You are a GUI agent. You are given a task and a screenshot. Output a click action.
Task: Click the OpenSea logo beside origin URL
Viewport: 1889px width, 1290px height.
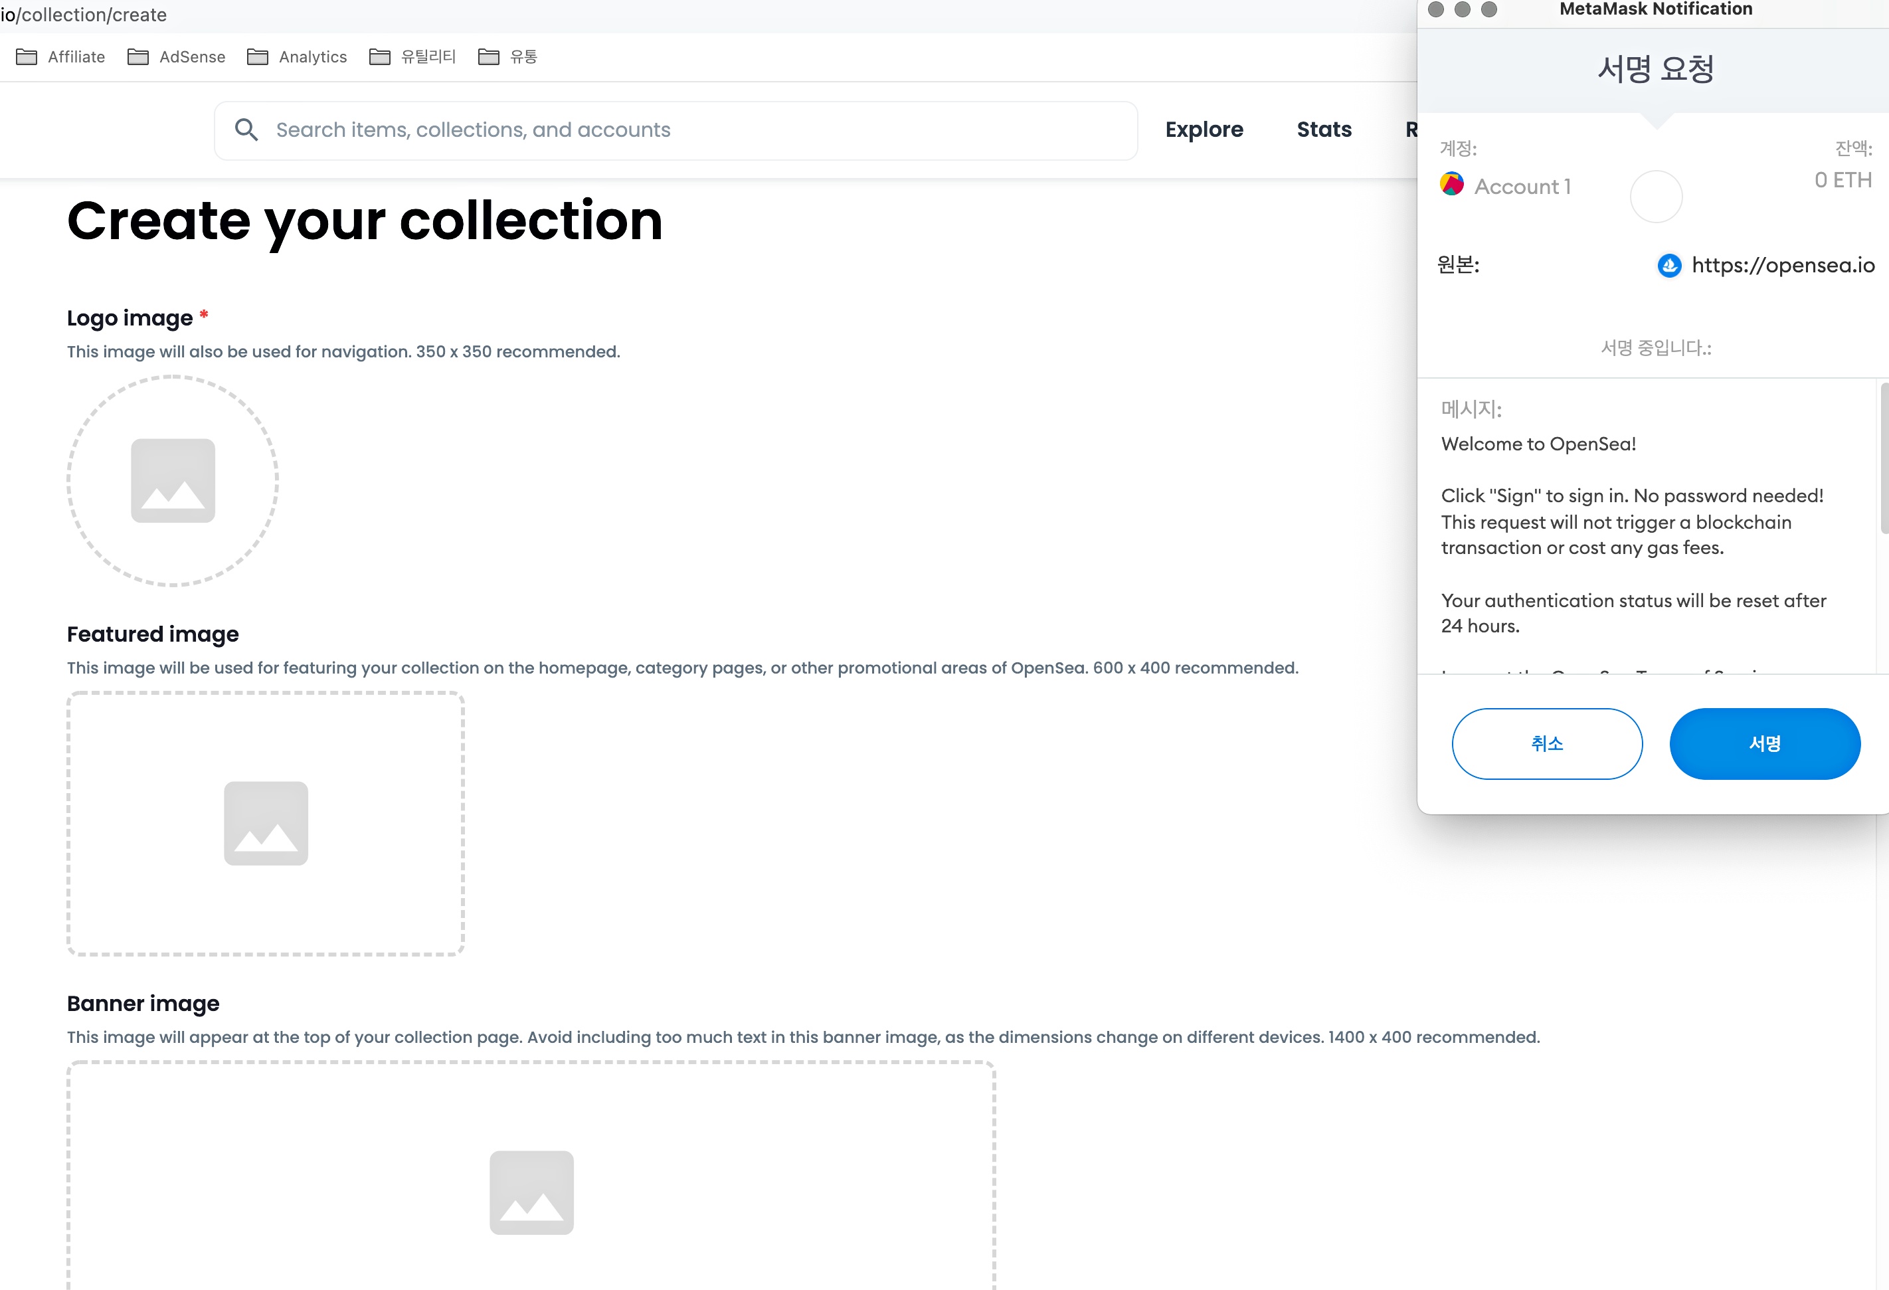pyautogui.click(x=1668, y=265)
